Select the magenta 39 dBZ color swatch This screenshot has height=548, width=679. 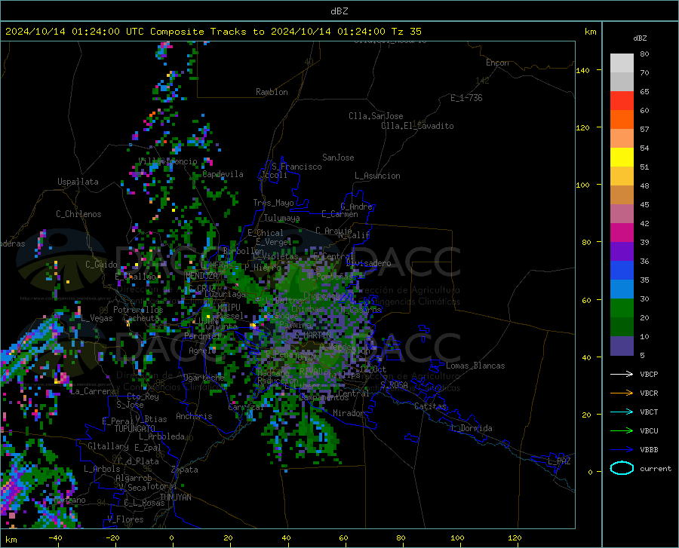tap(622, 233)
